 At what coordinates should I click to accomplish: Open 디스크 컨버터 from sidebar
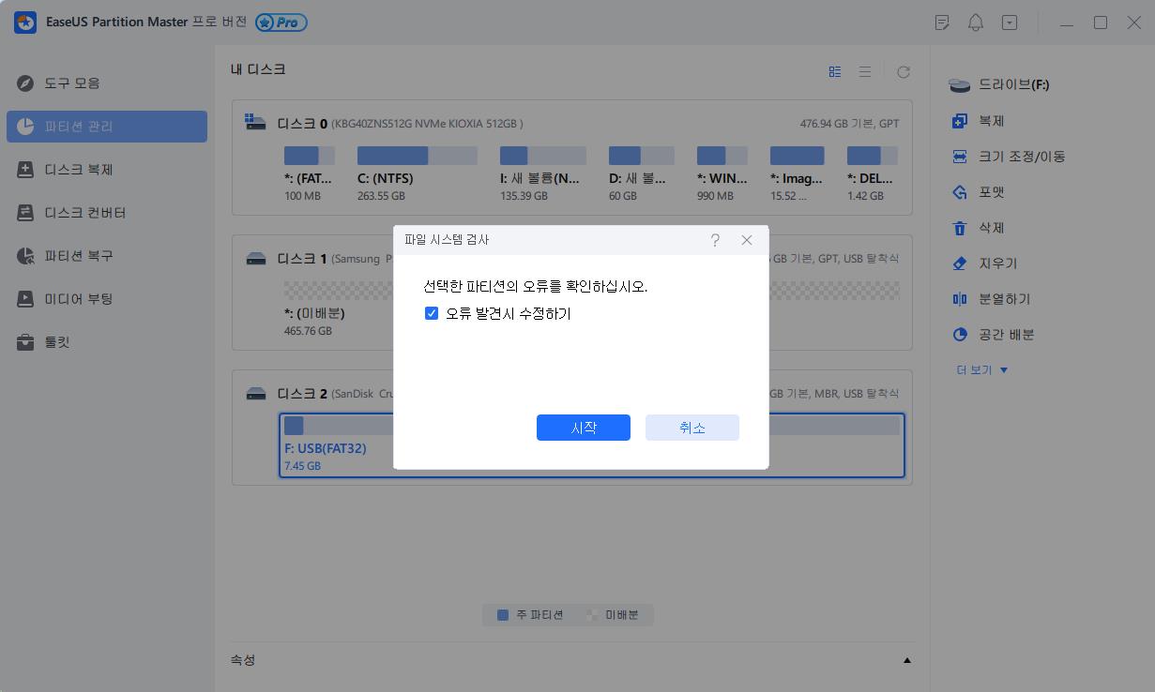tap(84, 213)
